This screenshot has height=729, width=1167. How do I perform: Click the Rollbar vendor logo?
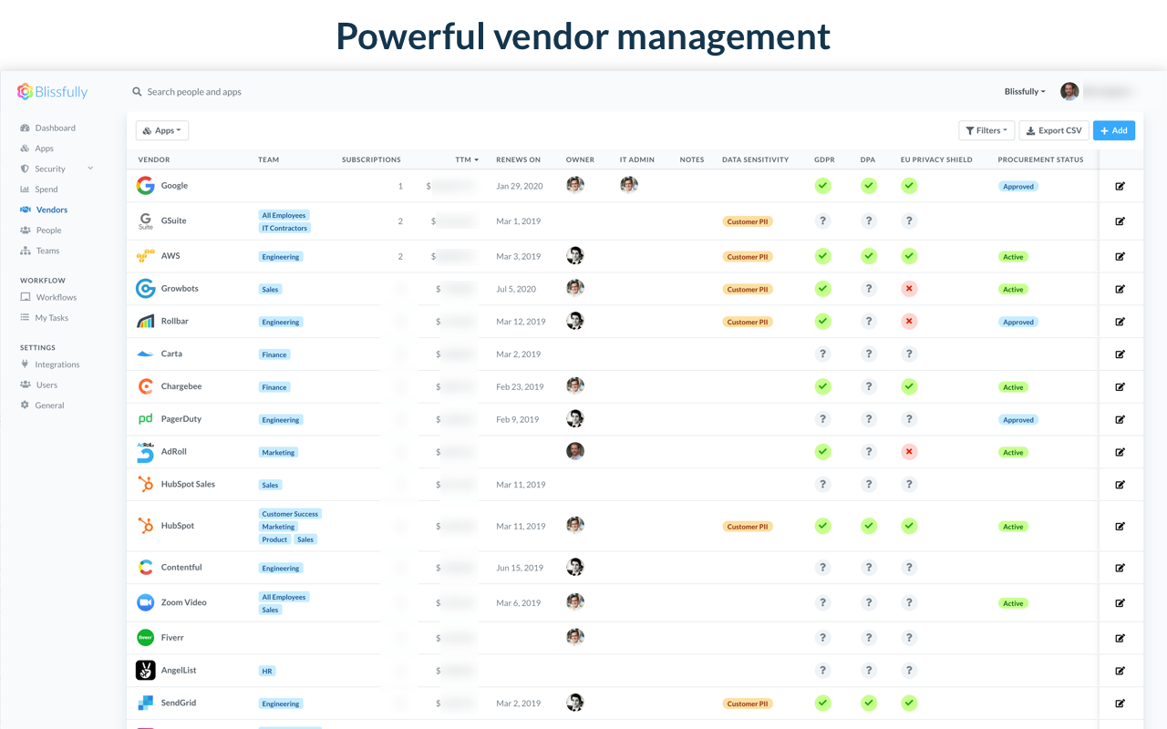click(x=145, y=322)
